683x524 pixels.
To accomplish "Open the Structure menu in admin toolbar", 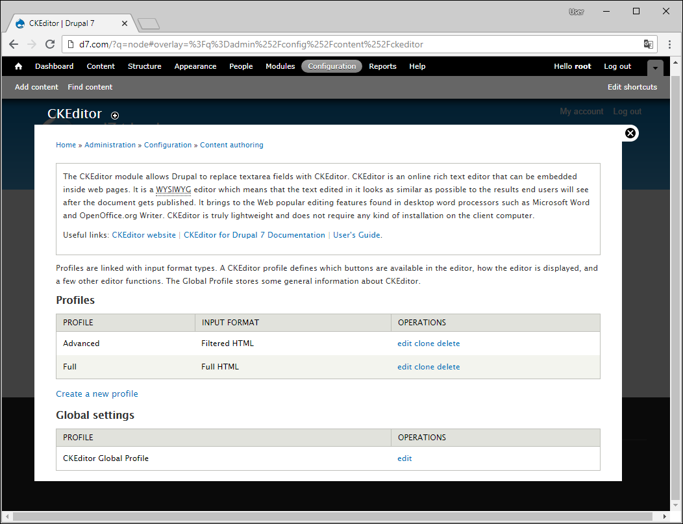I will tap(144, 66).
